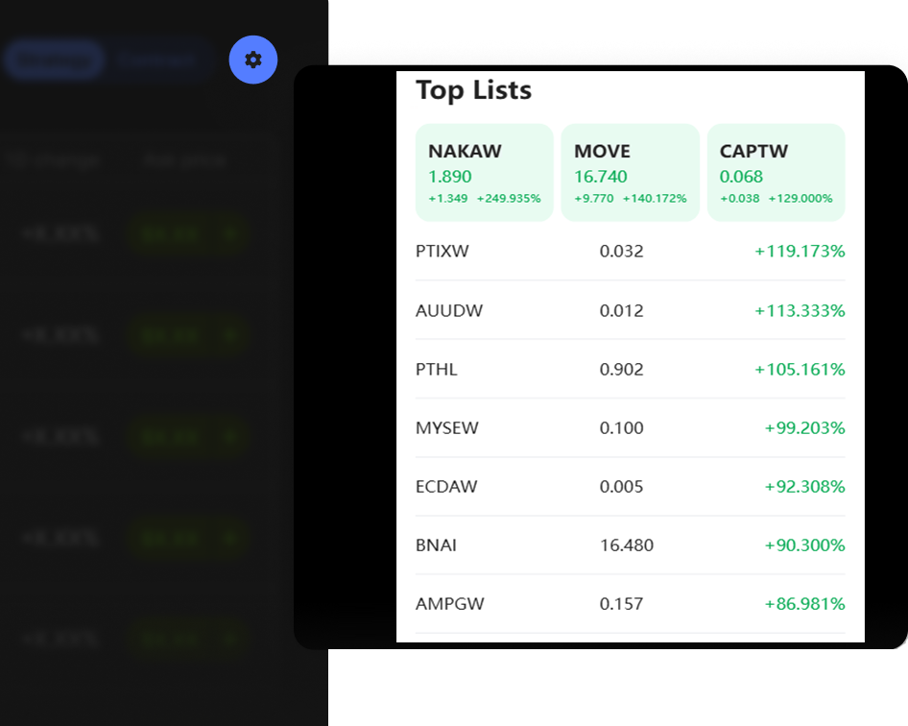Click the MYSEW ticker symbol
908x726 pixels.
coord(446,428)
